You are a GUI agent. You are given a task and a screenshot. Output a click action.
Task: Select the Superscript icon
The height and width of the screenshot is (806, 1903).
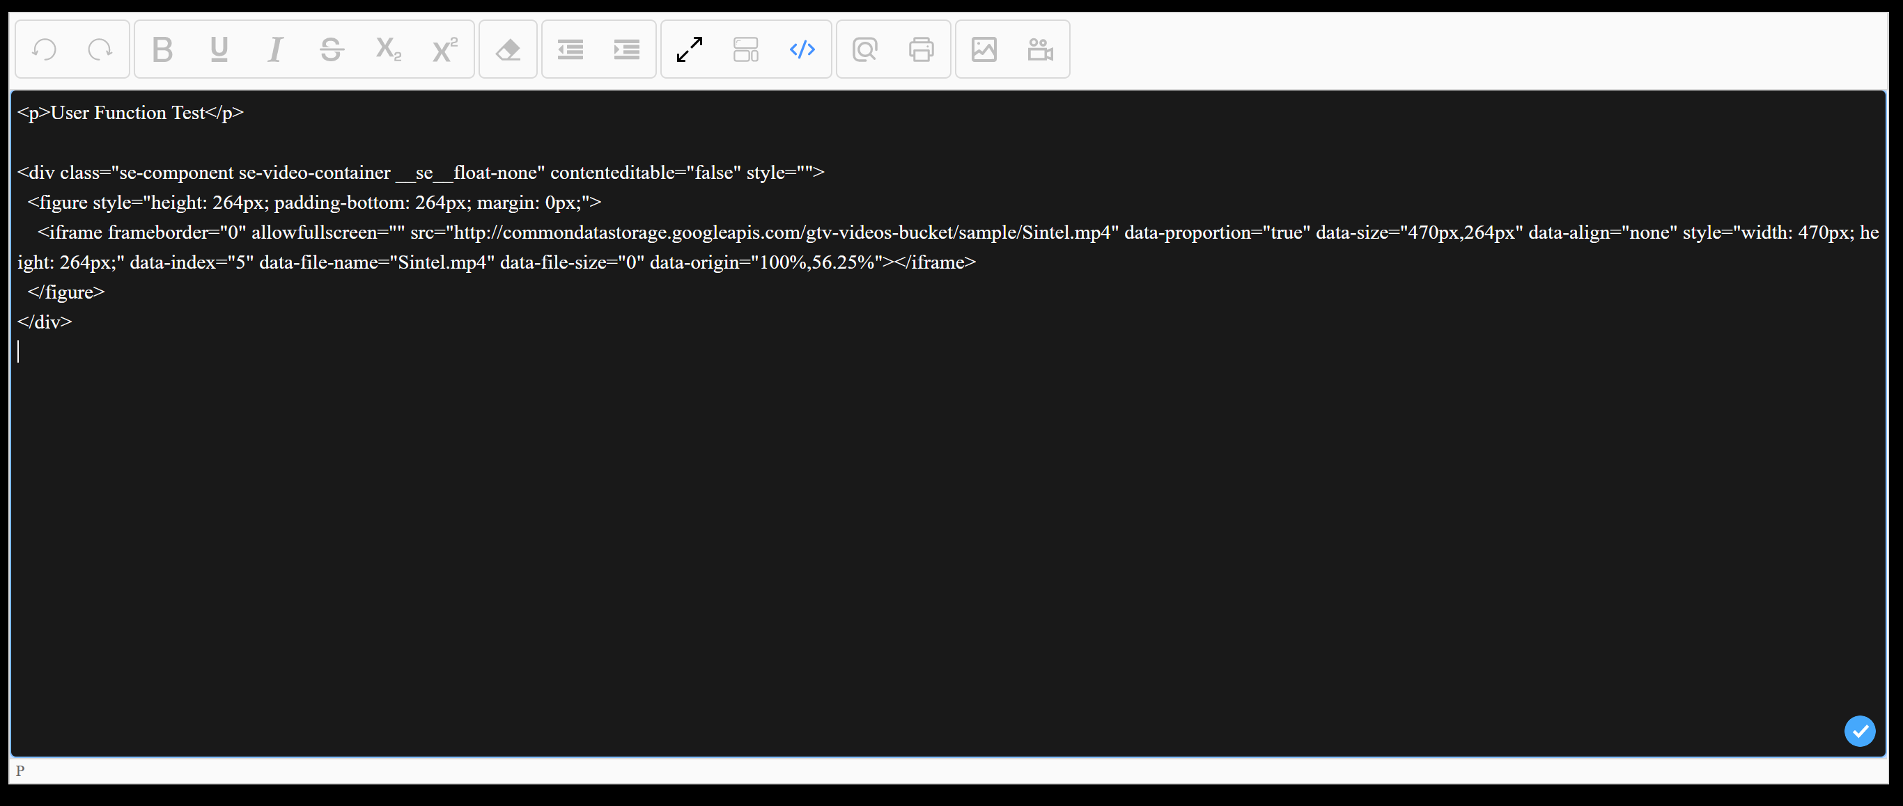tap(443, 49)
